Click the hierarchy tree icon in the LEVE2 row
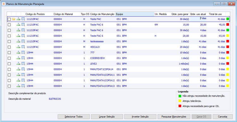This screenshot has height=122, width=237. tap(18, 63)
